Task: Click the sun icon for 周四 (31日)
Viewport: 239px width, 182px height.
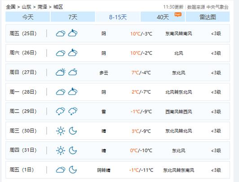Action: coord(61,150)
